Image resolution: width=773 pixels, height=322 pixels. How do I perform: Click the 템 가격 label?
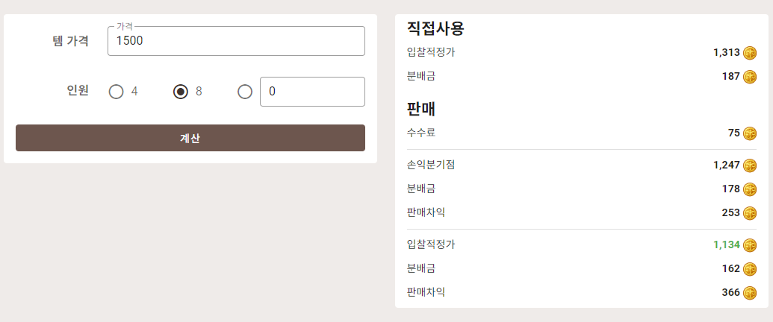tap(70, 41)
